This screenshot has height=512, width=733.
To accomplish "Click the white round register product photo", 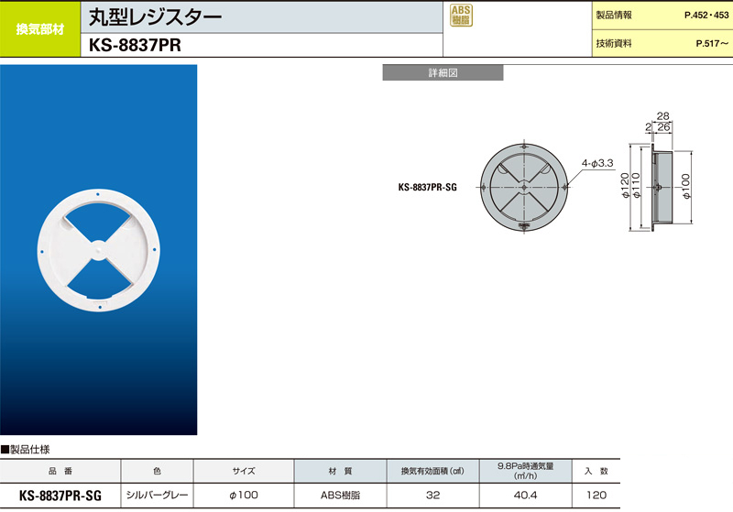I will tap(99, 250).
